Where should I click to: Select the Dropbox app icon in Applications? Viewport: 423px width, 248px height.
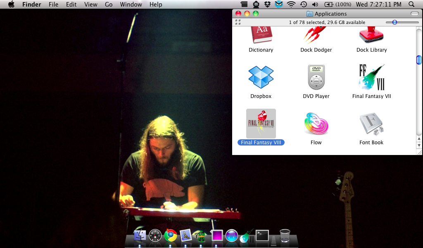[261, 77]
